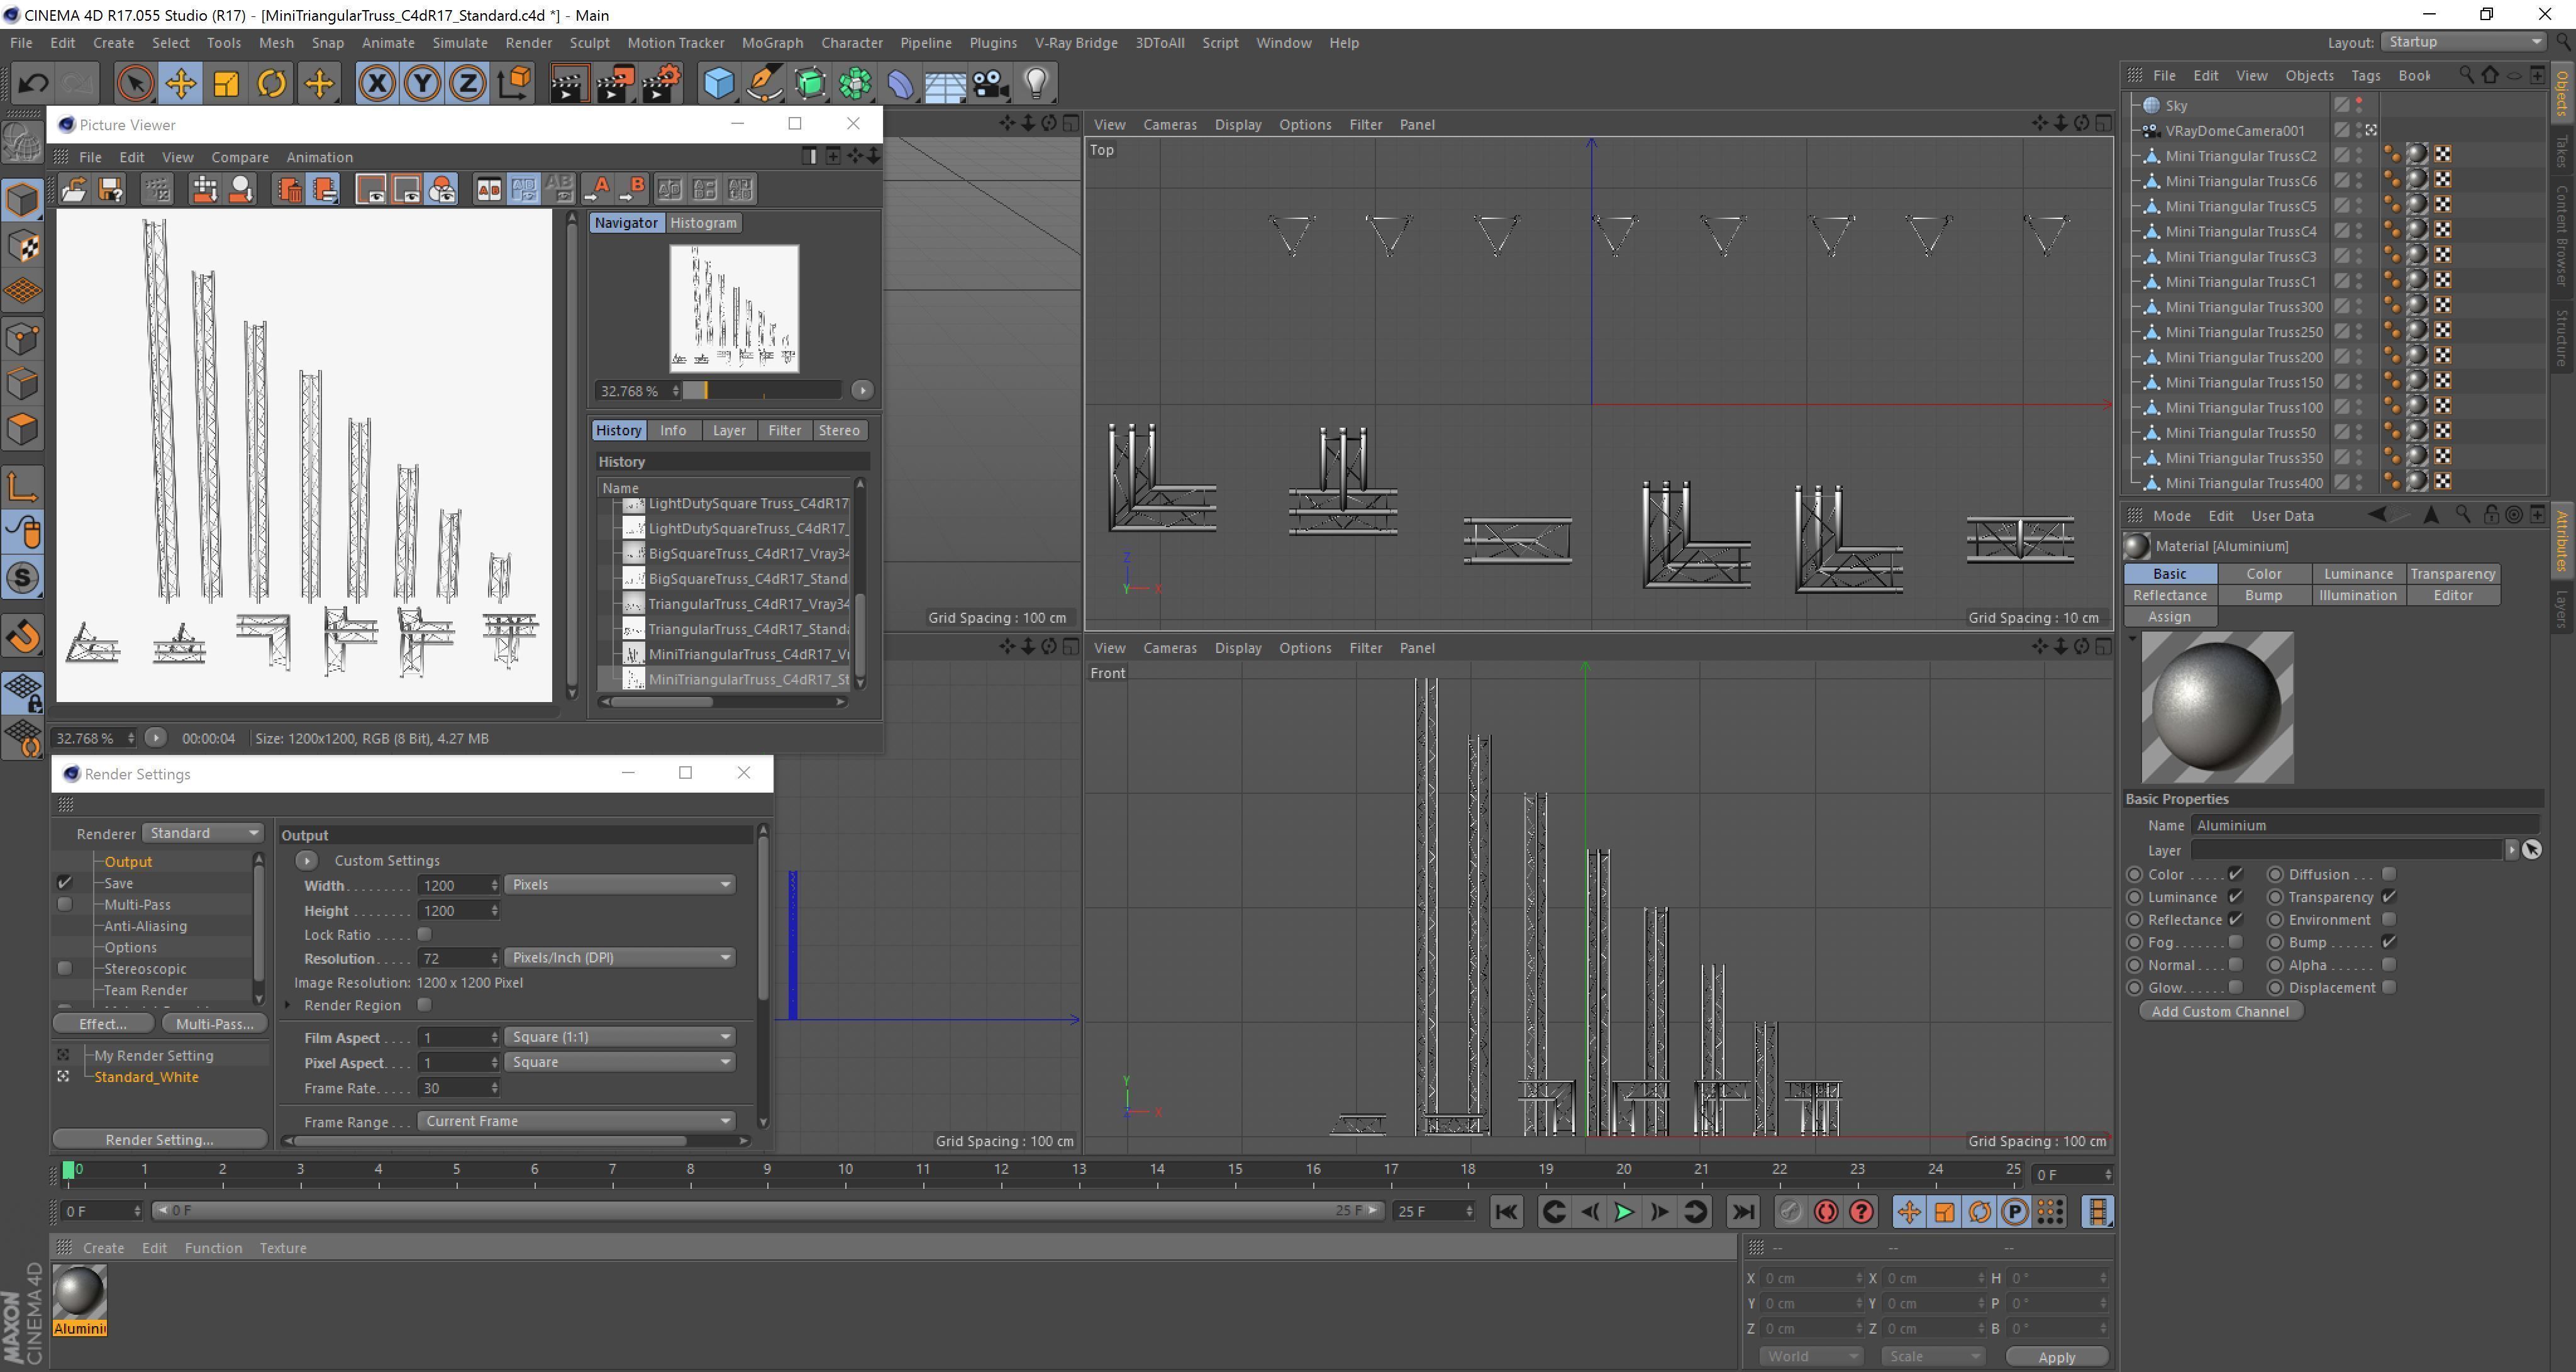Switch to the Histogram tab
The width and height of the screenshot is (2576, 1372).
[x=703, y=223]
